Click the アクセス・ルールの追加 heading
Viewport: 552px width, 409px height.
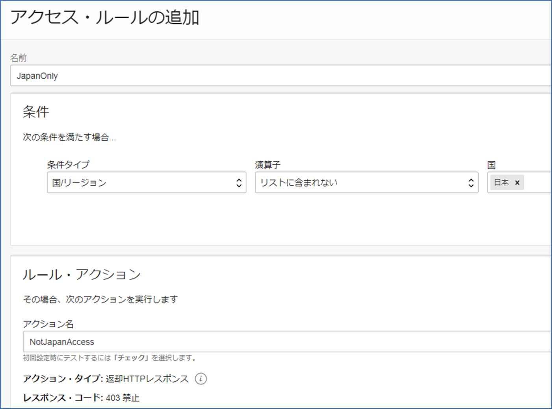coord(105,18)
